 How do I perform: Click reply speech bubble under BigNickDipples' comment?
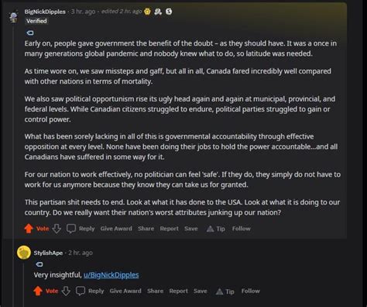pyautogui.click(x=71, y=229)
